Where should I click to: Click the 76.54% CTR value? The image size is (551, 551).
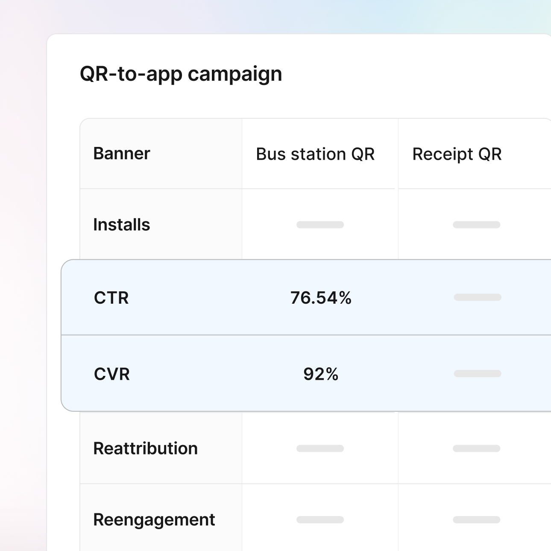pos(321,299)
